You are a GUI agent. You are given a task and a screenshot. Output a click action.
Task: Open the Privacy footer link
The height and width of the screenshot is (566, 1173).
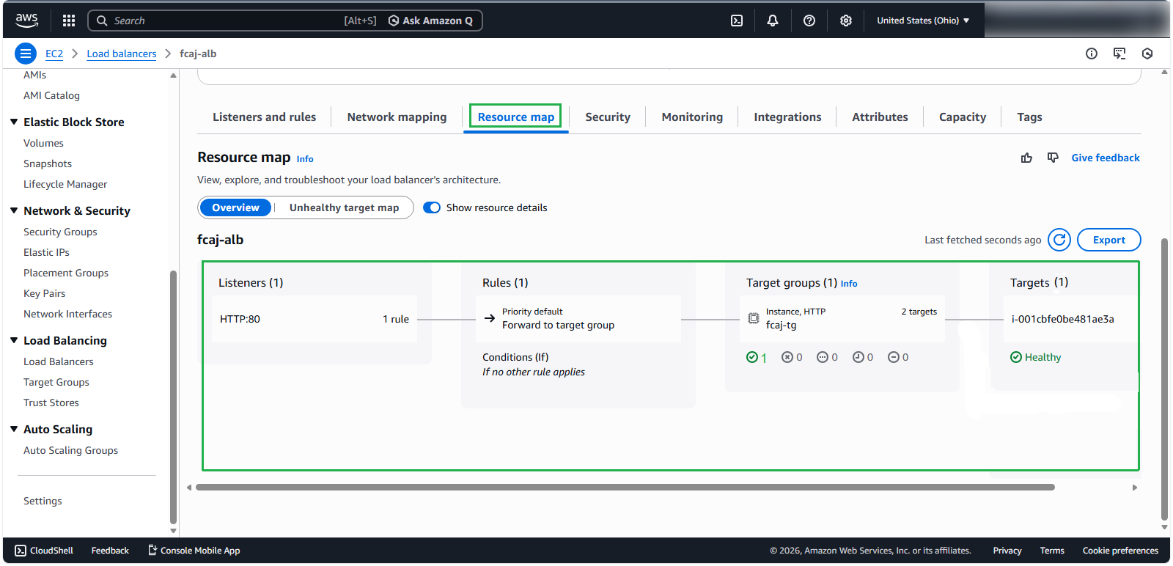(1007, 551)
